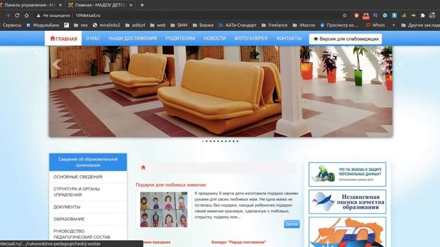
Task: Close the Главная - МАДОУ tab
Action: pos(131,5)
